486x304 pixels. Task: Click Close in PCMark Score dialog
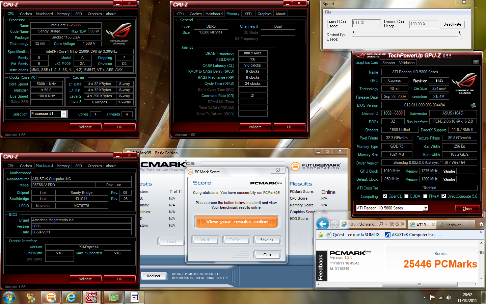[x=268, y=255]
